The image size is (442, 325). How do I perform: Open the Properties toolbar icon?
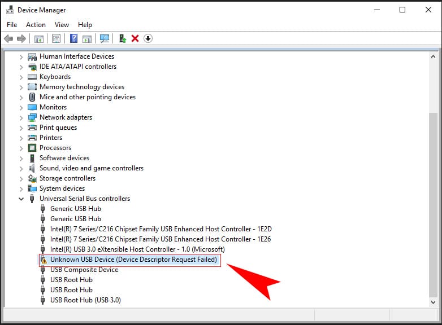click(56, 38)
